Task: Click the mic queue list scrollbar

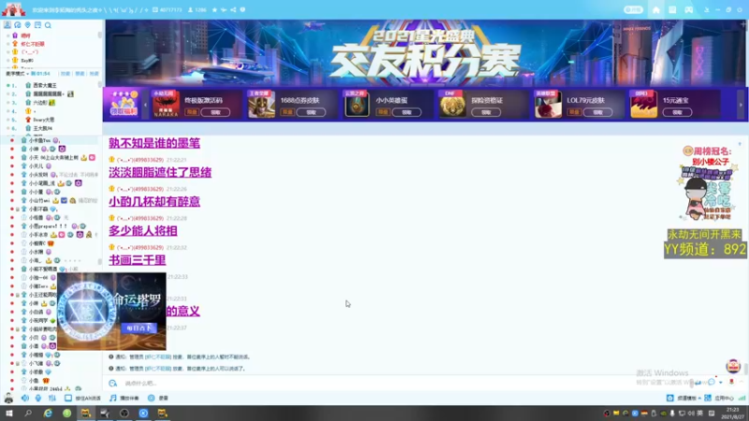Action: coord(100,84)
